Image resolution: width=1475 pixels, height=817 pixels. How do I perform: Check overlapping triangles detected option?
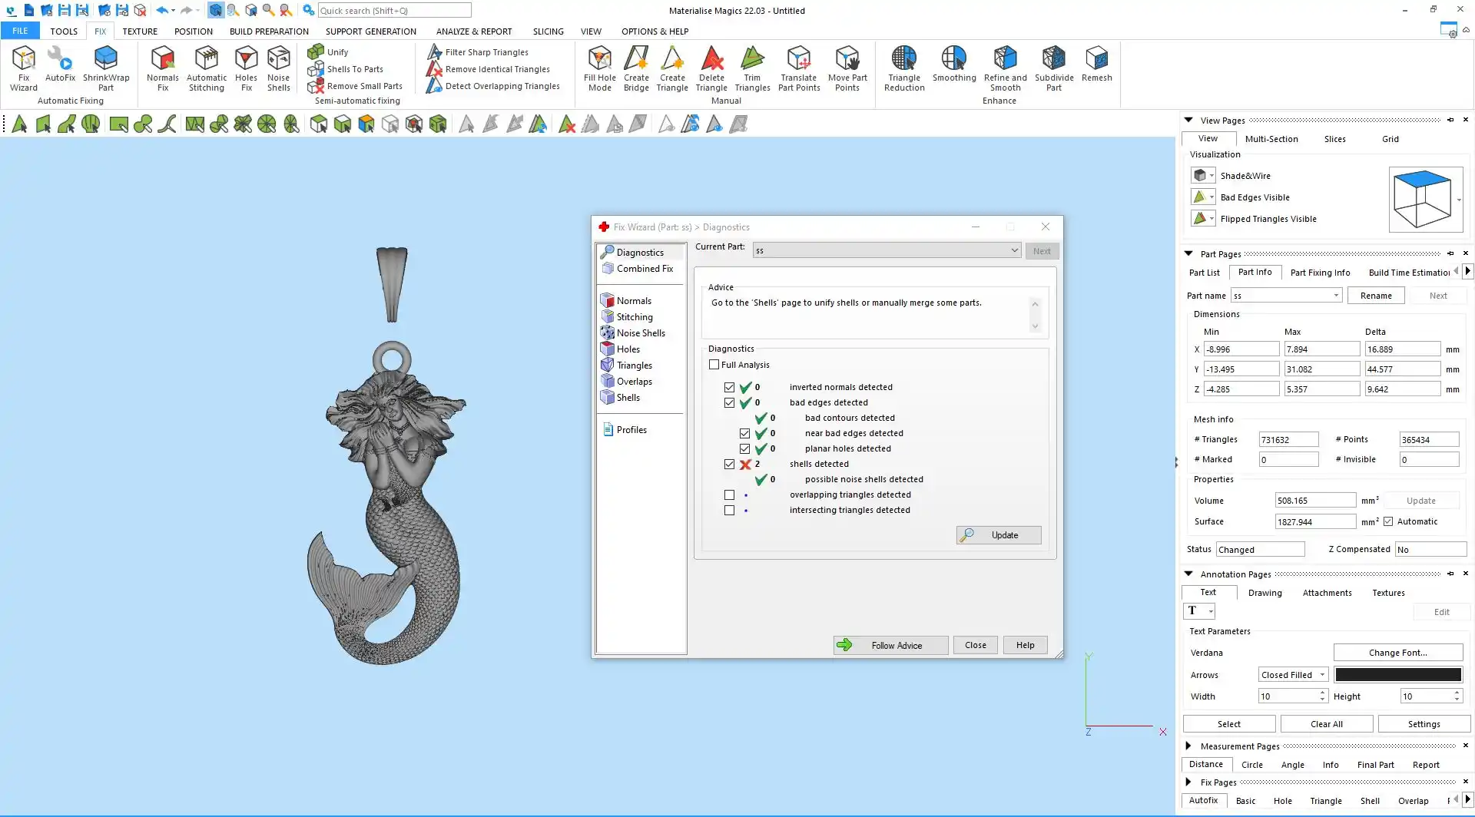(729, 495)
